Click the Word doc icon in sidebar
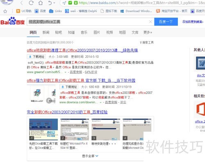Screen dimensions: 205x162 pyautogui.click(x=200, y=64)
